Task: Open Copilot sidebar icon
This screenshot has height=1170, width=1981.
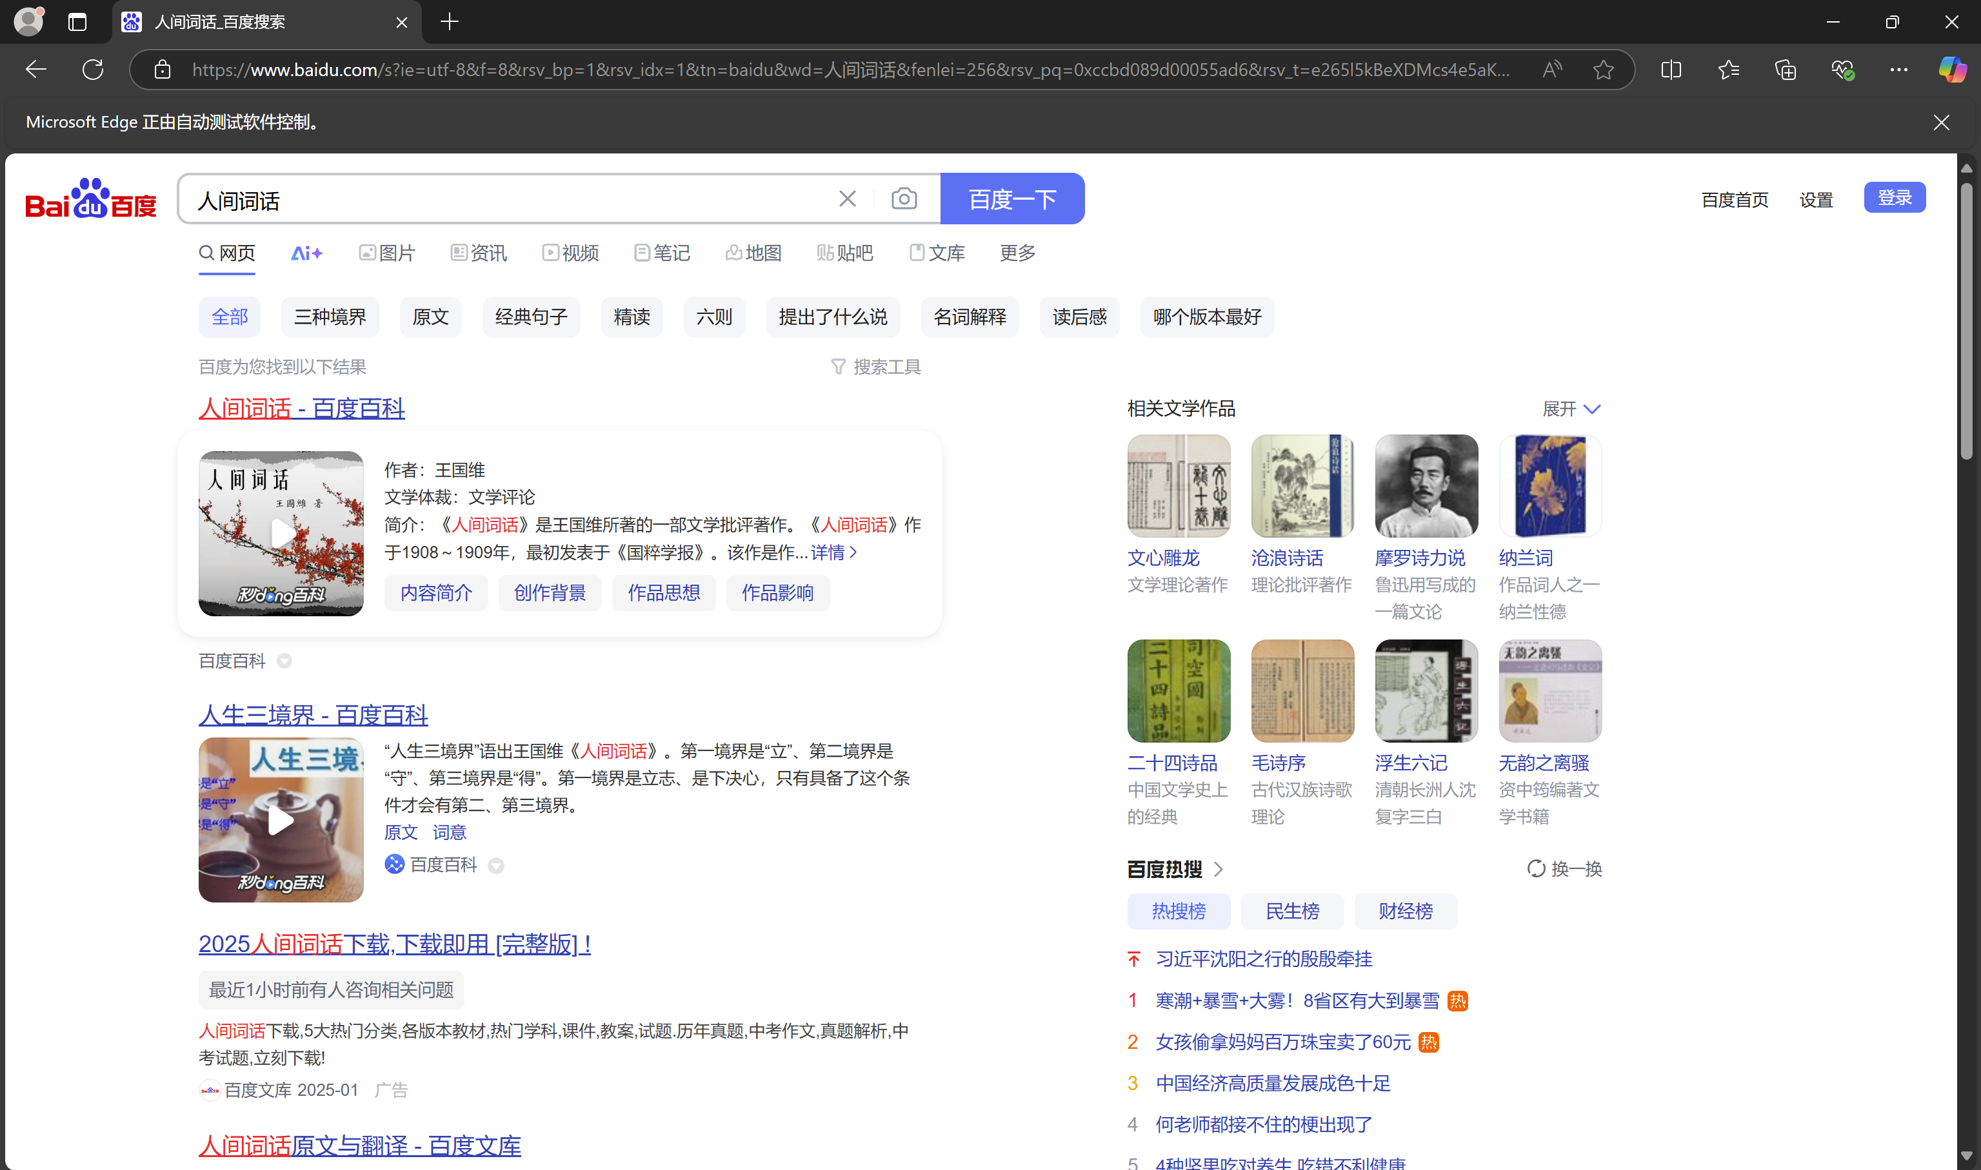Action: (1953, 70)
